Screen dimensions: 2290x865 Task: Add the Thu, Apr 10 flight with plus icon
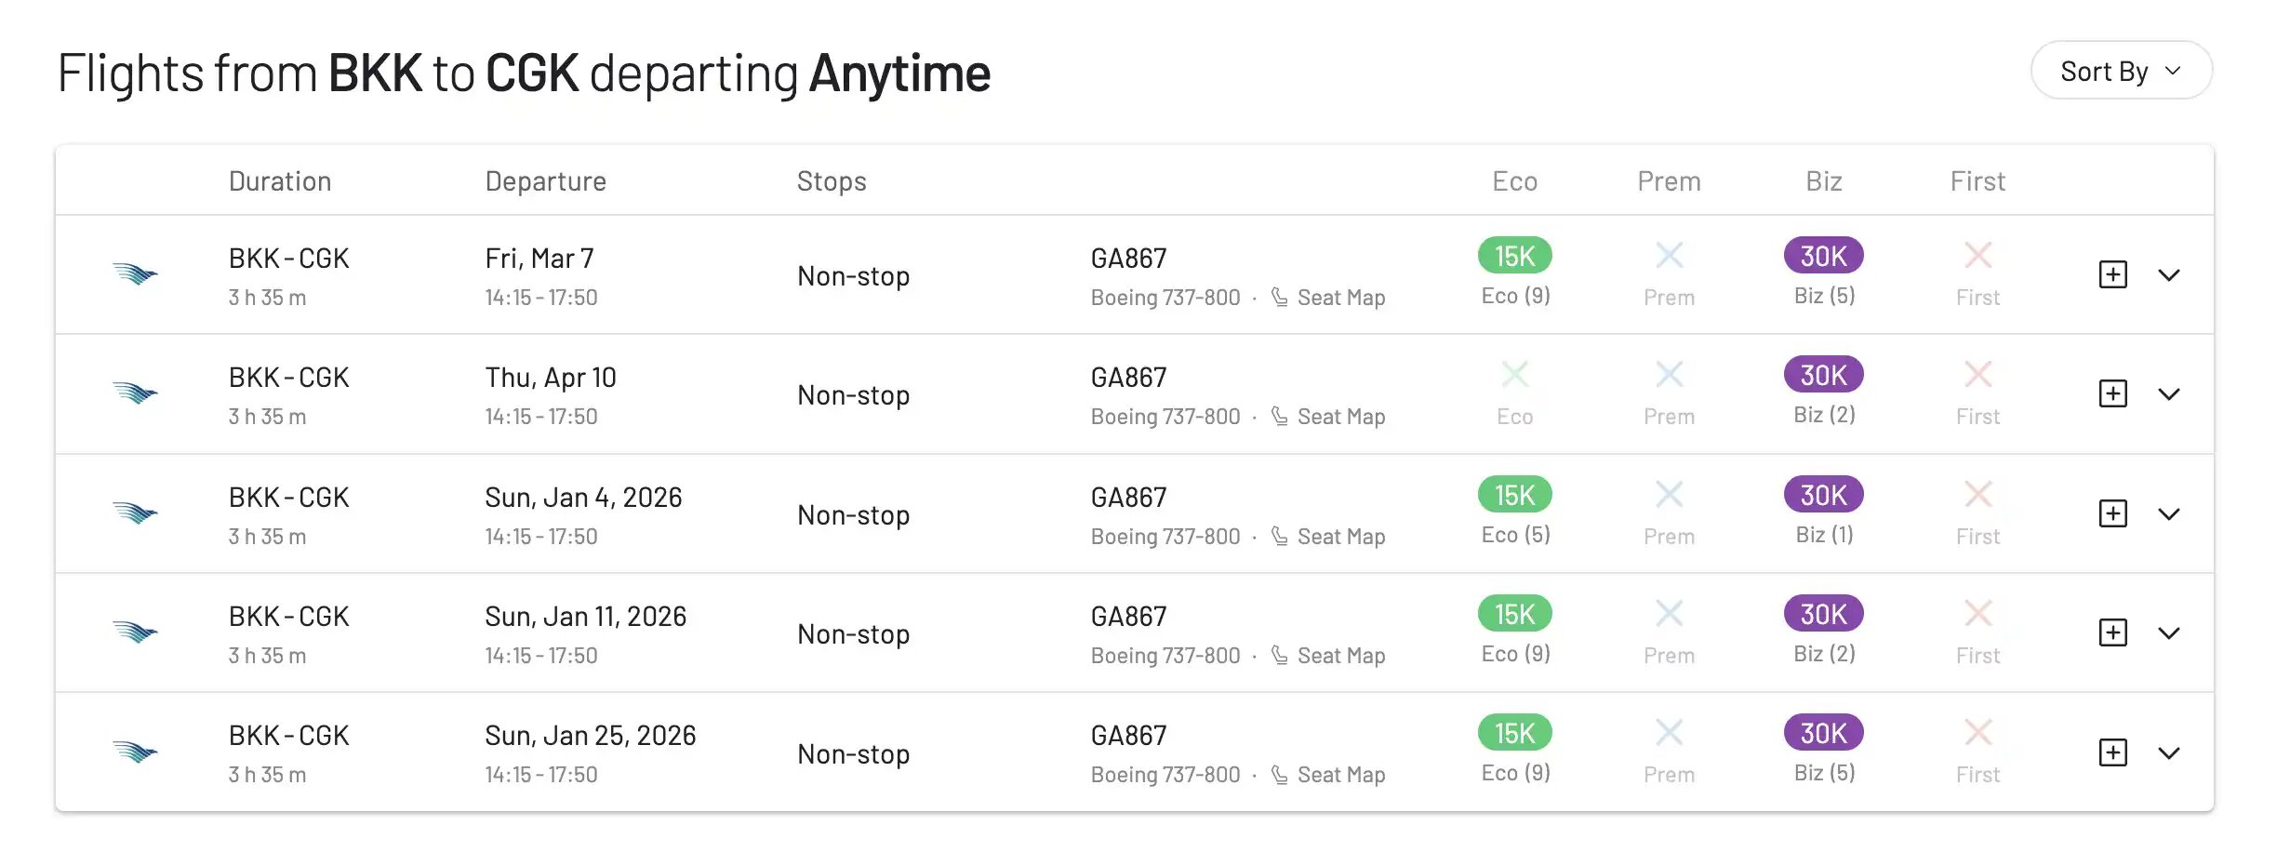pos(2113,393)
